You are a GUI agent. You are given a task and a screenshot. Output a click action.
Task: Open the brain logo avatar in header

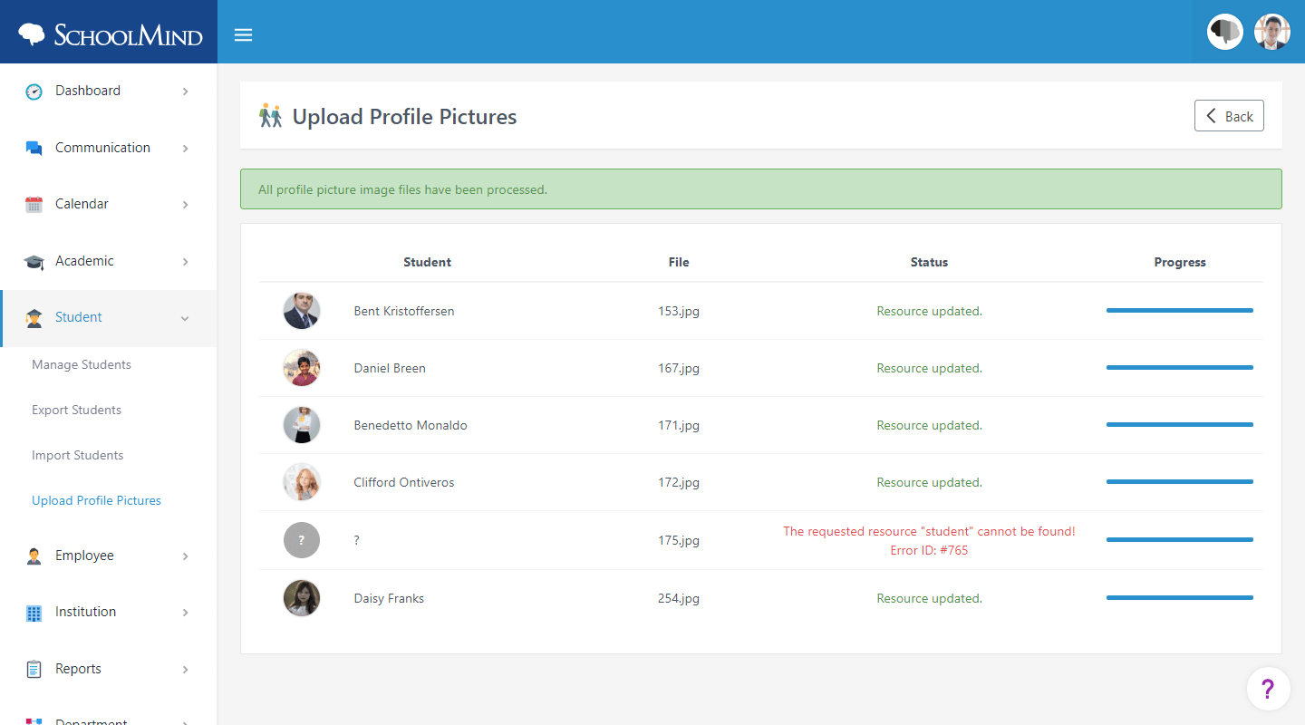pyautogui.click(x=1225, y=32)
